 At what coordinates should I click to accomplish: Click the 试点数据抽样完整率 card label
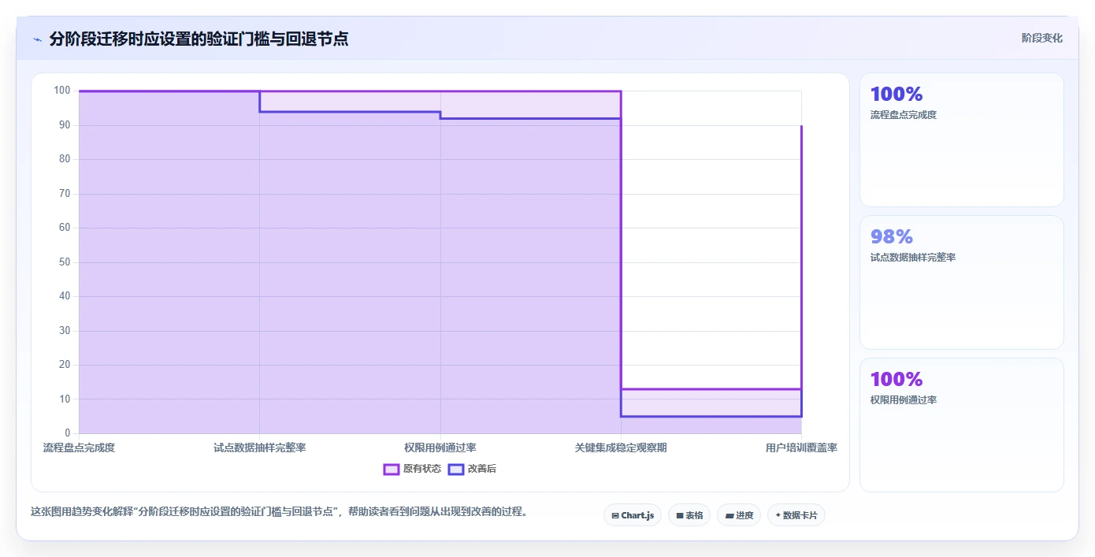point(913,258)
